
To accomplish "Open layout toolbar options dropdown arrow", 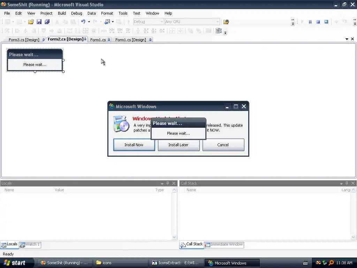I will click(x=226, y=33).
